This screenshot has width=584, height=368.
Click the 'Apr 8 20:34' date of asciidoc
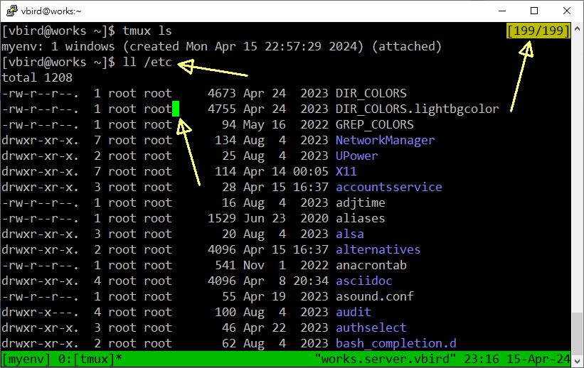286,281
